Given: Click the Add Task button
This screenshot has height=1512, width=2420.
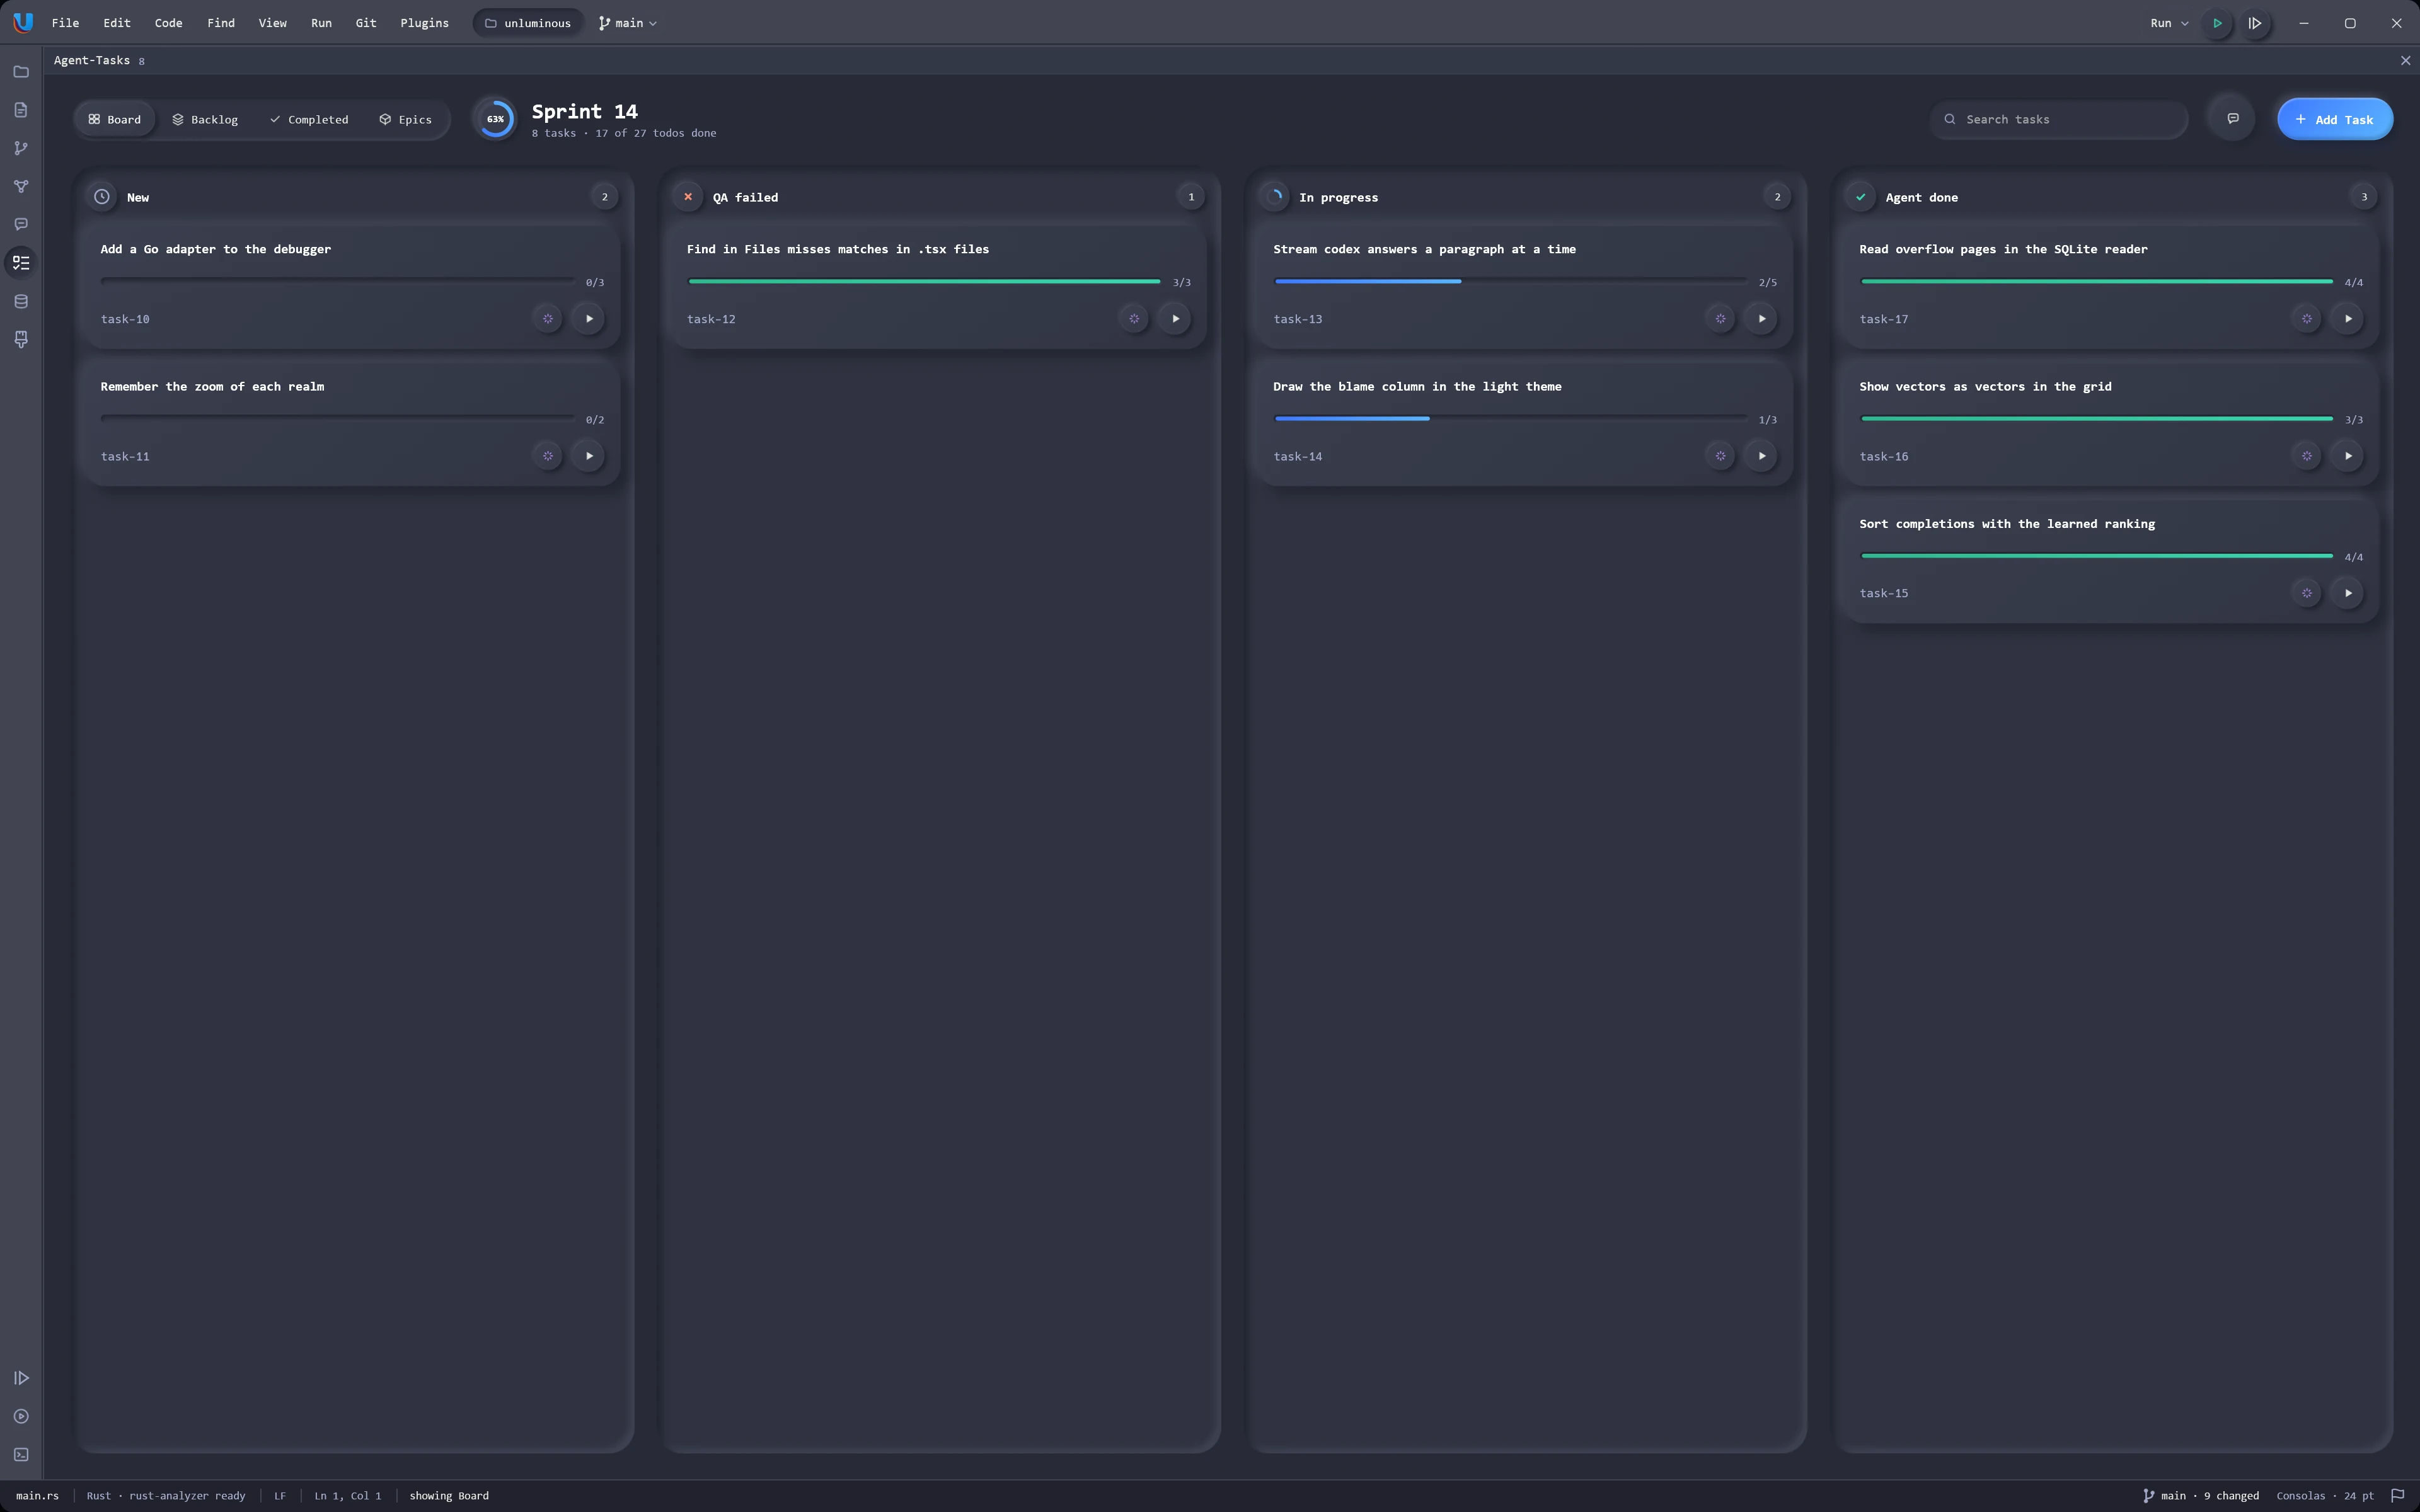Looking at the screenshot, I should coord(2334,119).
